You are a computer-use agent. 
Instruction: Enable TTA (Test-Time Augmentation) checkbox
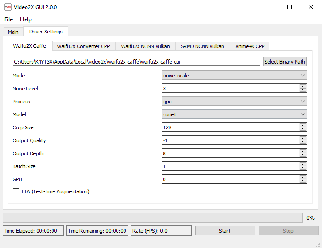click(x=16, y=191)
